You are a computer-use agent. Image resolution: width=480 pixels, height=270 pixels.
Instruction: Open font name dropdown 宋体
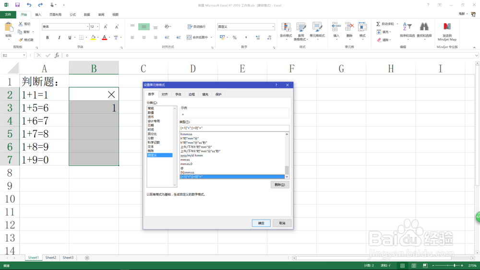[87, 26]
